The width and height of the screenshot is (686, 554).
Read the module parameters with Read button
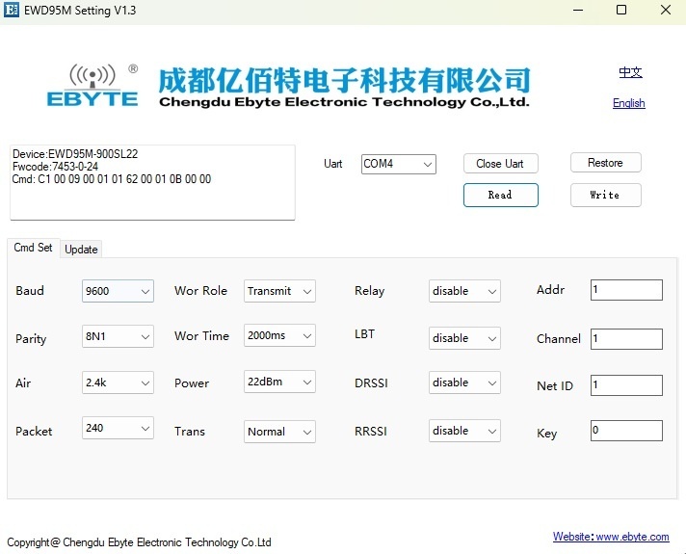pyautogui.click(x=500, y=195)
